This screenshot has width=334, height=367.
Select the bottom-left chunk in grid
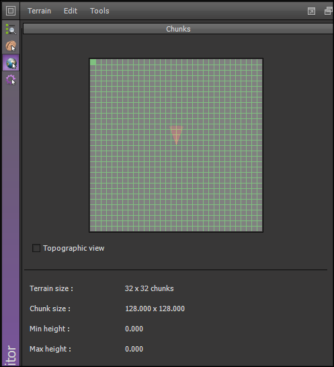(93, 229)
